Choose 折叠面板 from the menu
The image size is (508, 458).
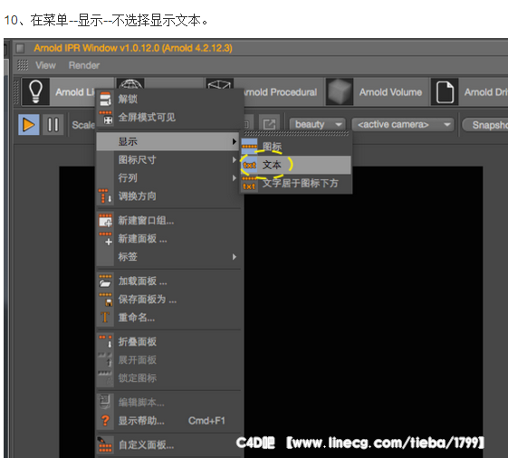168,342
